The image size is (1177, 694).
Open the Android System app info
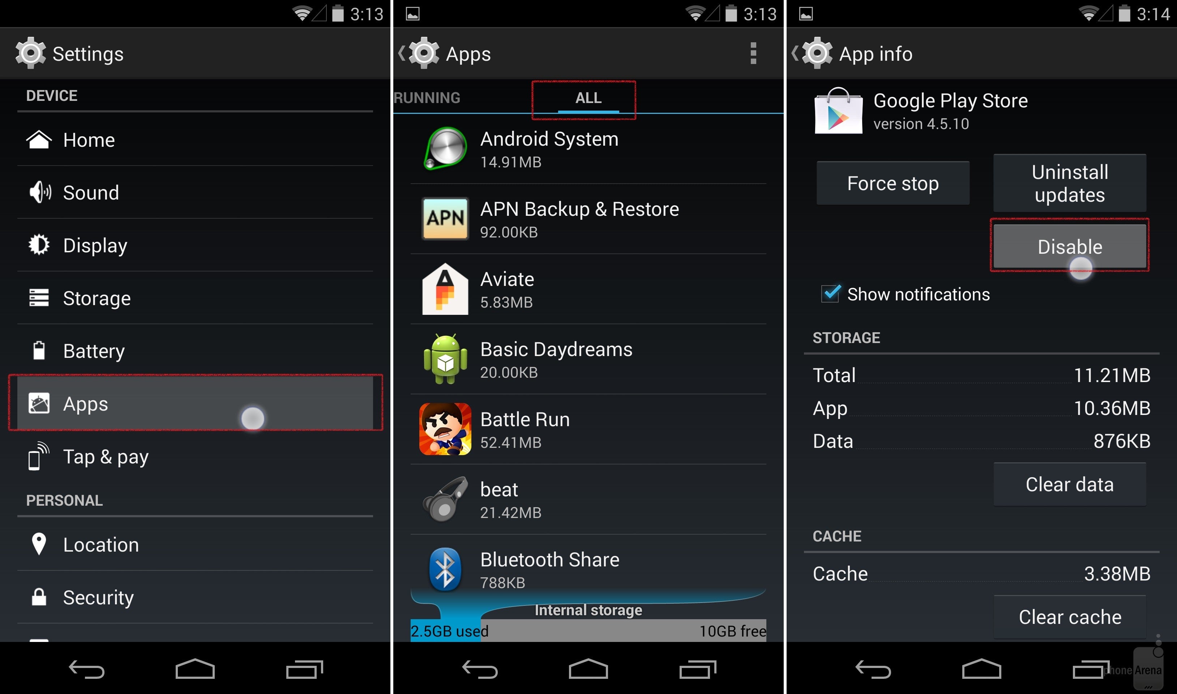586,149
